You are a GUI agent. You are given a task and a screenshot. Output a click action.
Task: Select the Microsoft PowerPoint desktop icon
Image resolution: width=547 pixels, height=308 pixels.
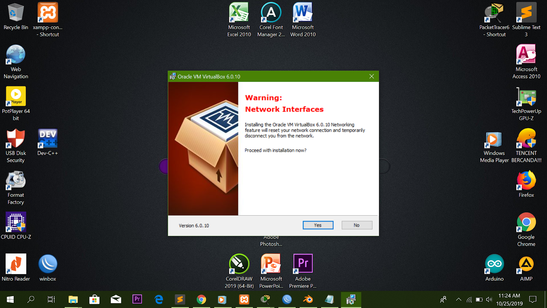coord(271,271)
